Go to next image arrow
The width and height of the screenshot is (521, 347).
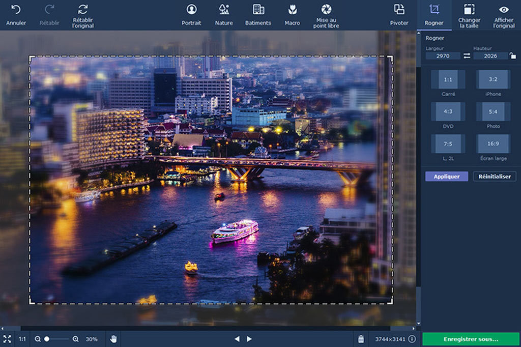tap(249, 339)
